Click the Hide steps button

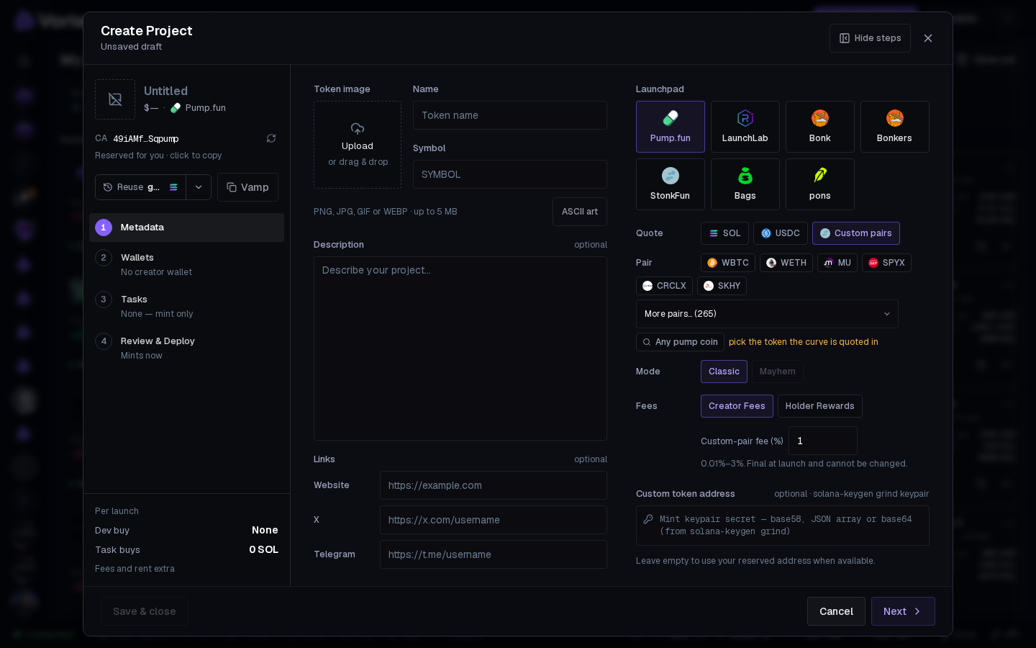point(870,38)
